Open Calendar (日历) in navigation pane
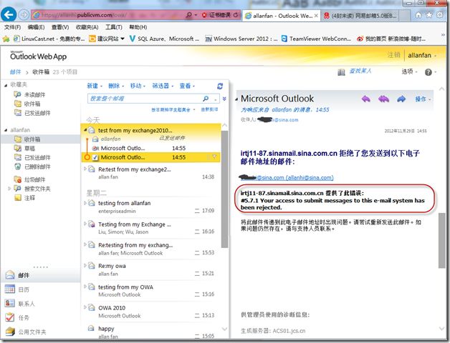This screenshot has width=450, height=343. click(x=24, y=289)
